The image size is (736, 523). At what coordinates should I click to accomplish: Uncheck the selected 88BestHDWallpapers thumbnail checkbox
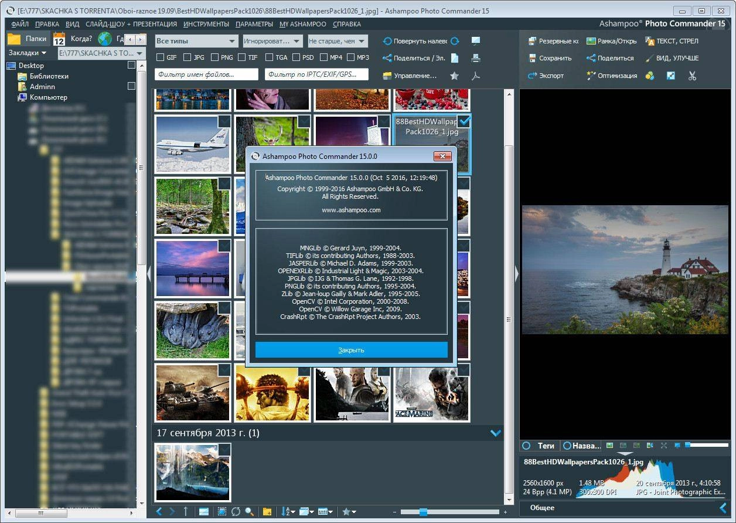click(x=464, y=121)
